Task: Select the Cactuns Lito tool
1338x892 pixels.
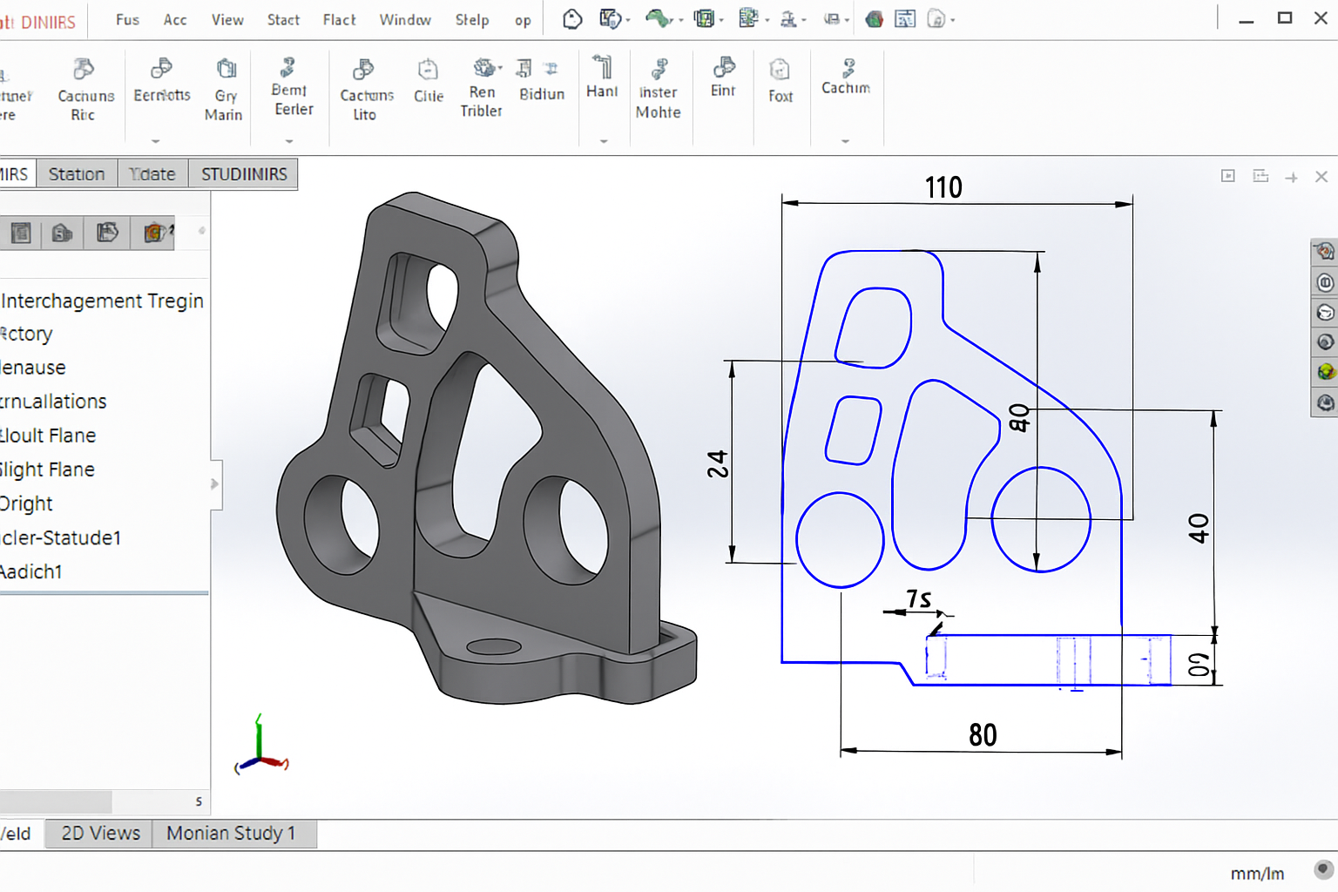Action: tap(365, 70)
